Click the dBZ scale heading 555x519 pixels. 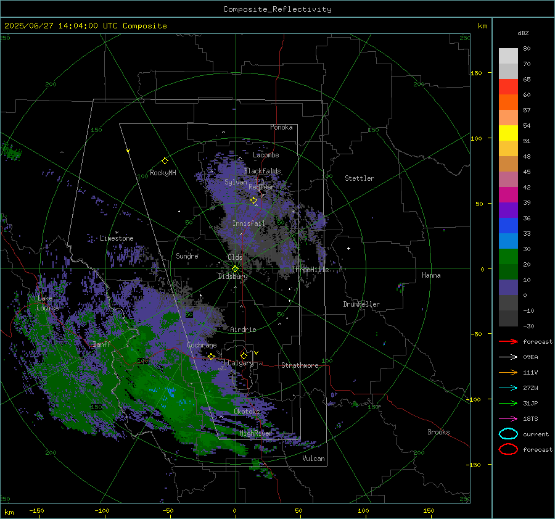click(x=523, y=33)
